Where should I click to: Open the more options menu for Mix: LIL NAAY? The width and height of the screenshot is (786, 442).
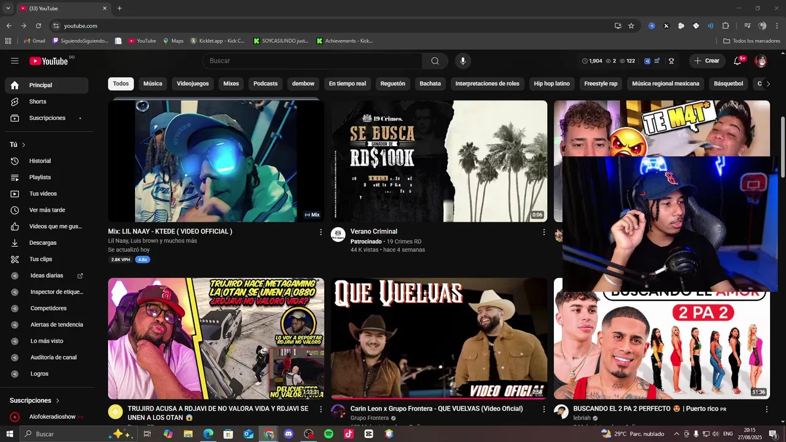pyautogui.click(x=321, y=232)
